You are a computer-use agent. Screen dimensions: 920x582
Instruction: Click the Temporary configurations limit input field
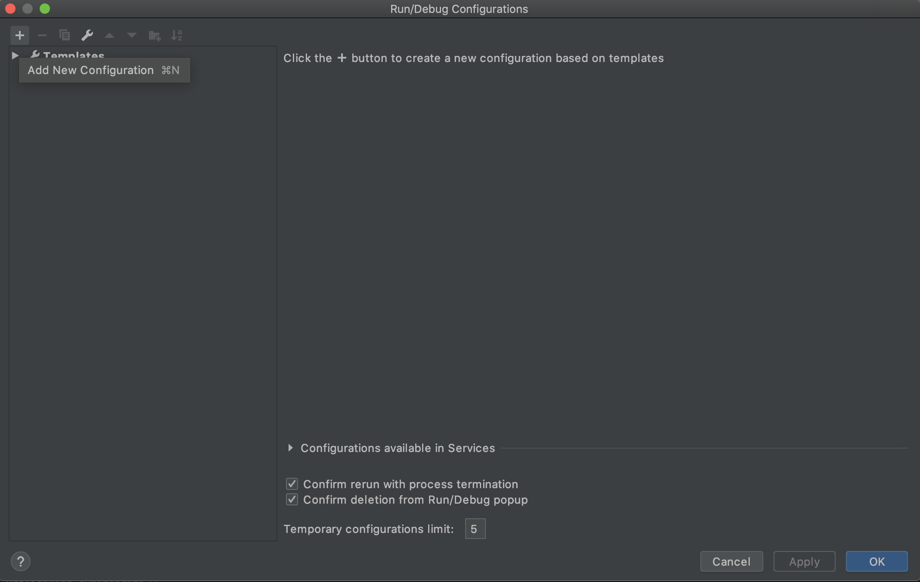[x=476, y=528]
